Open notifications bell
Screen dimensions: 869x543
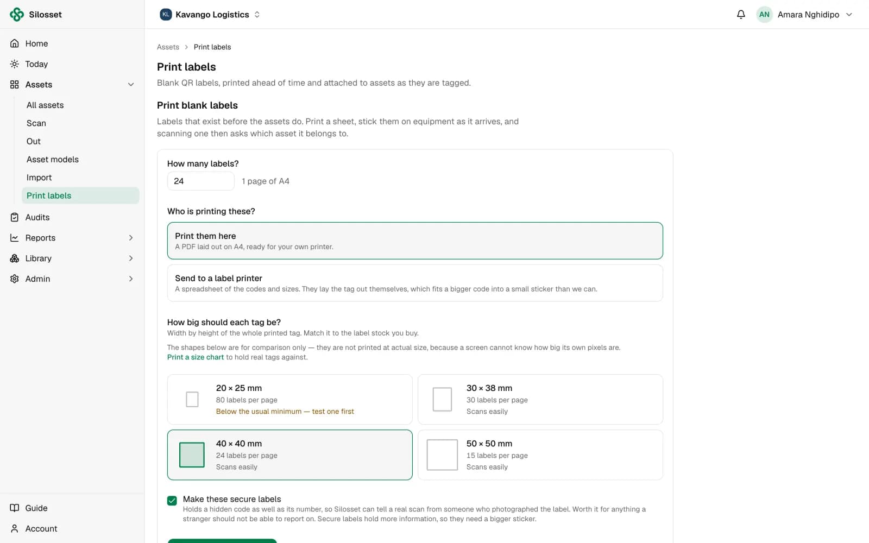tap(741, 15)
